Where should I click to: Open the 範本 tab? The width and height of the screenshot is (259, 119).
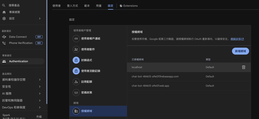[87, 6]
